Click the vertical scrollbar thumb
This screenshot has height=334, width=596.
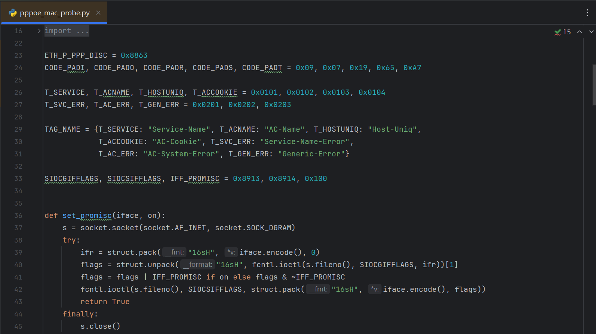pyautogui.click(x=594, y=85)
